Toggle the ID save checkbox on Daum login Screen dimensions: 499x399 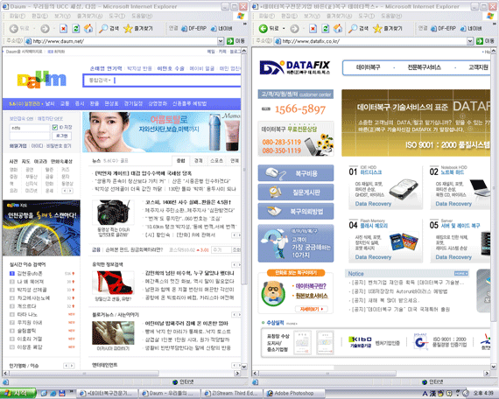pos(55,127)
